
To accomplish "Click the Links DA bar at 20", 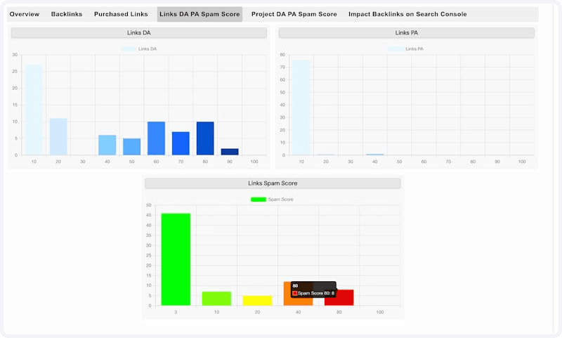I will pyautogui.click(x=58, y=136).
